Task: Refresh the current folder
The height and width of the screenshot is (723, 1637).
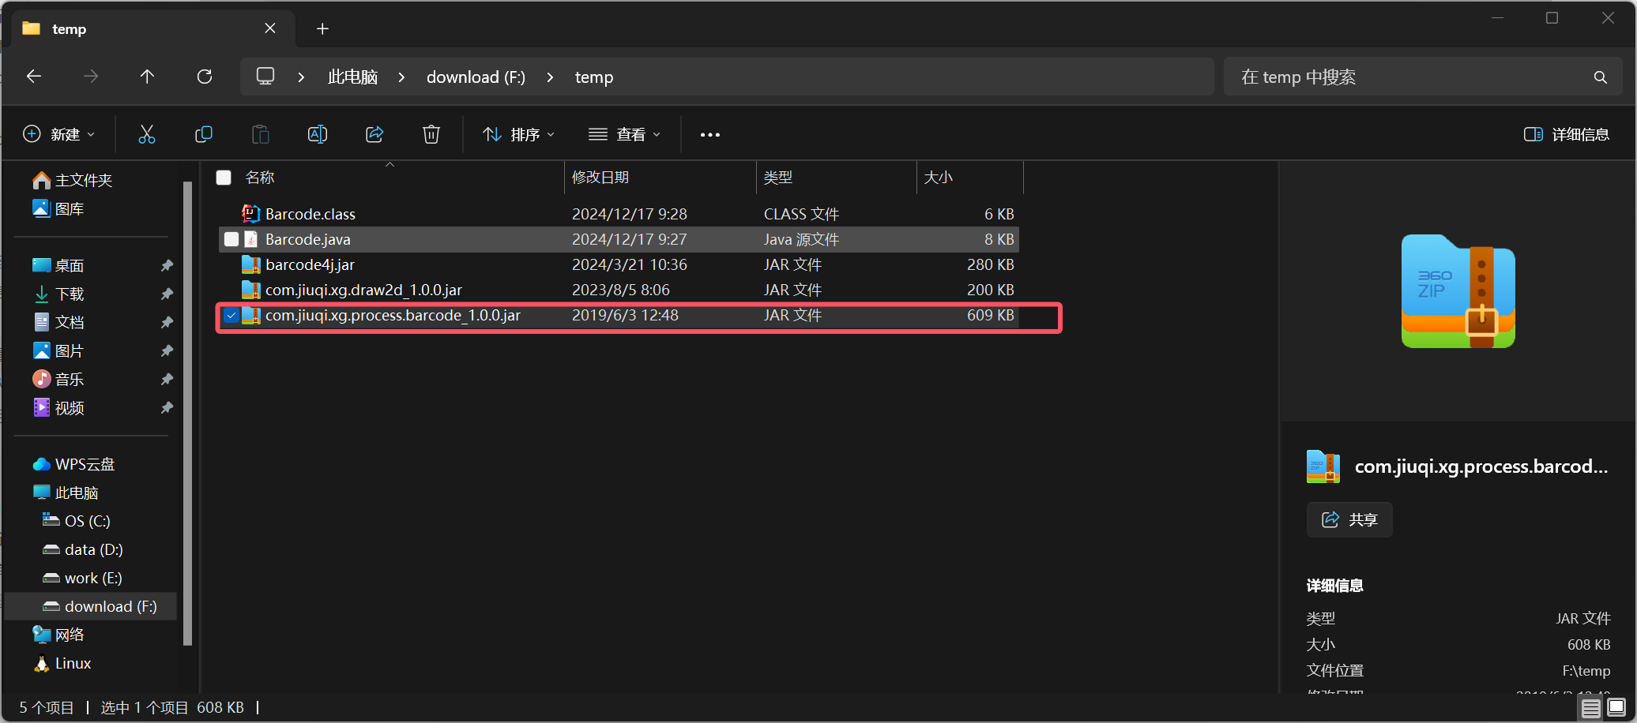Action: (x=205, y=77)
